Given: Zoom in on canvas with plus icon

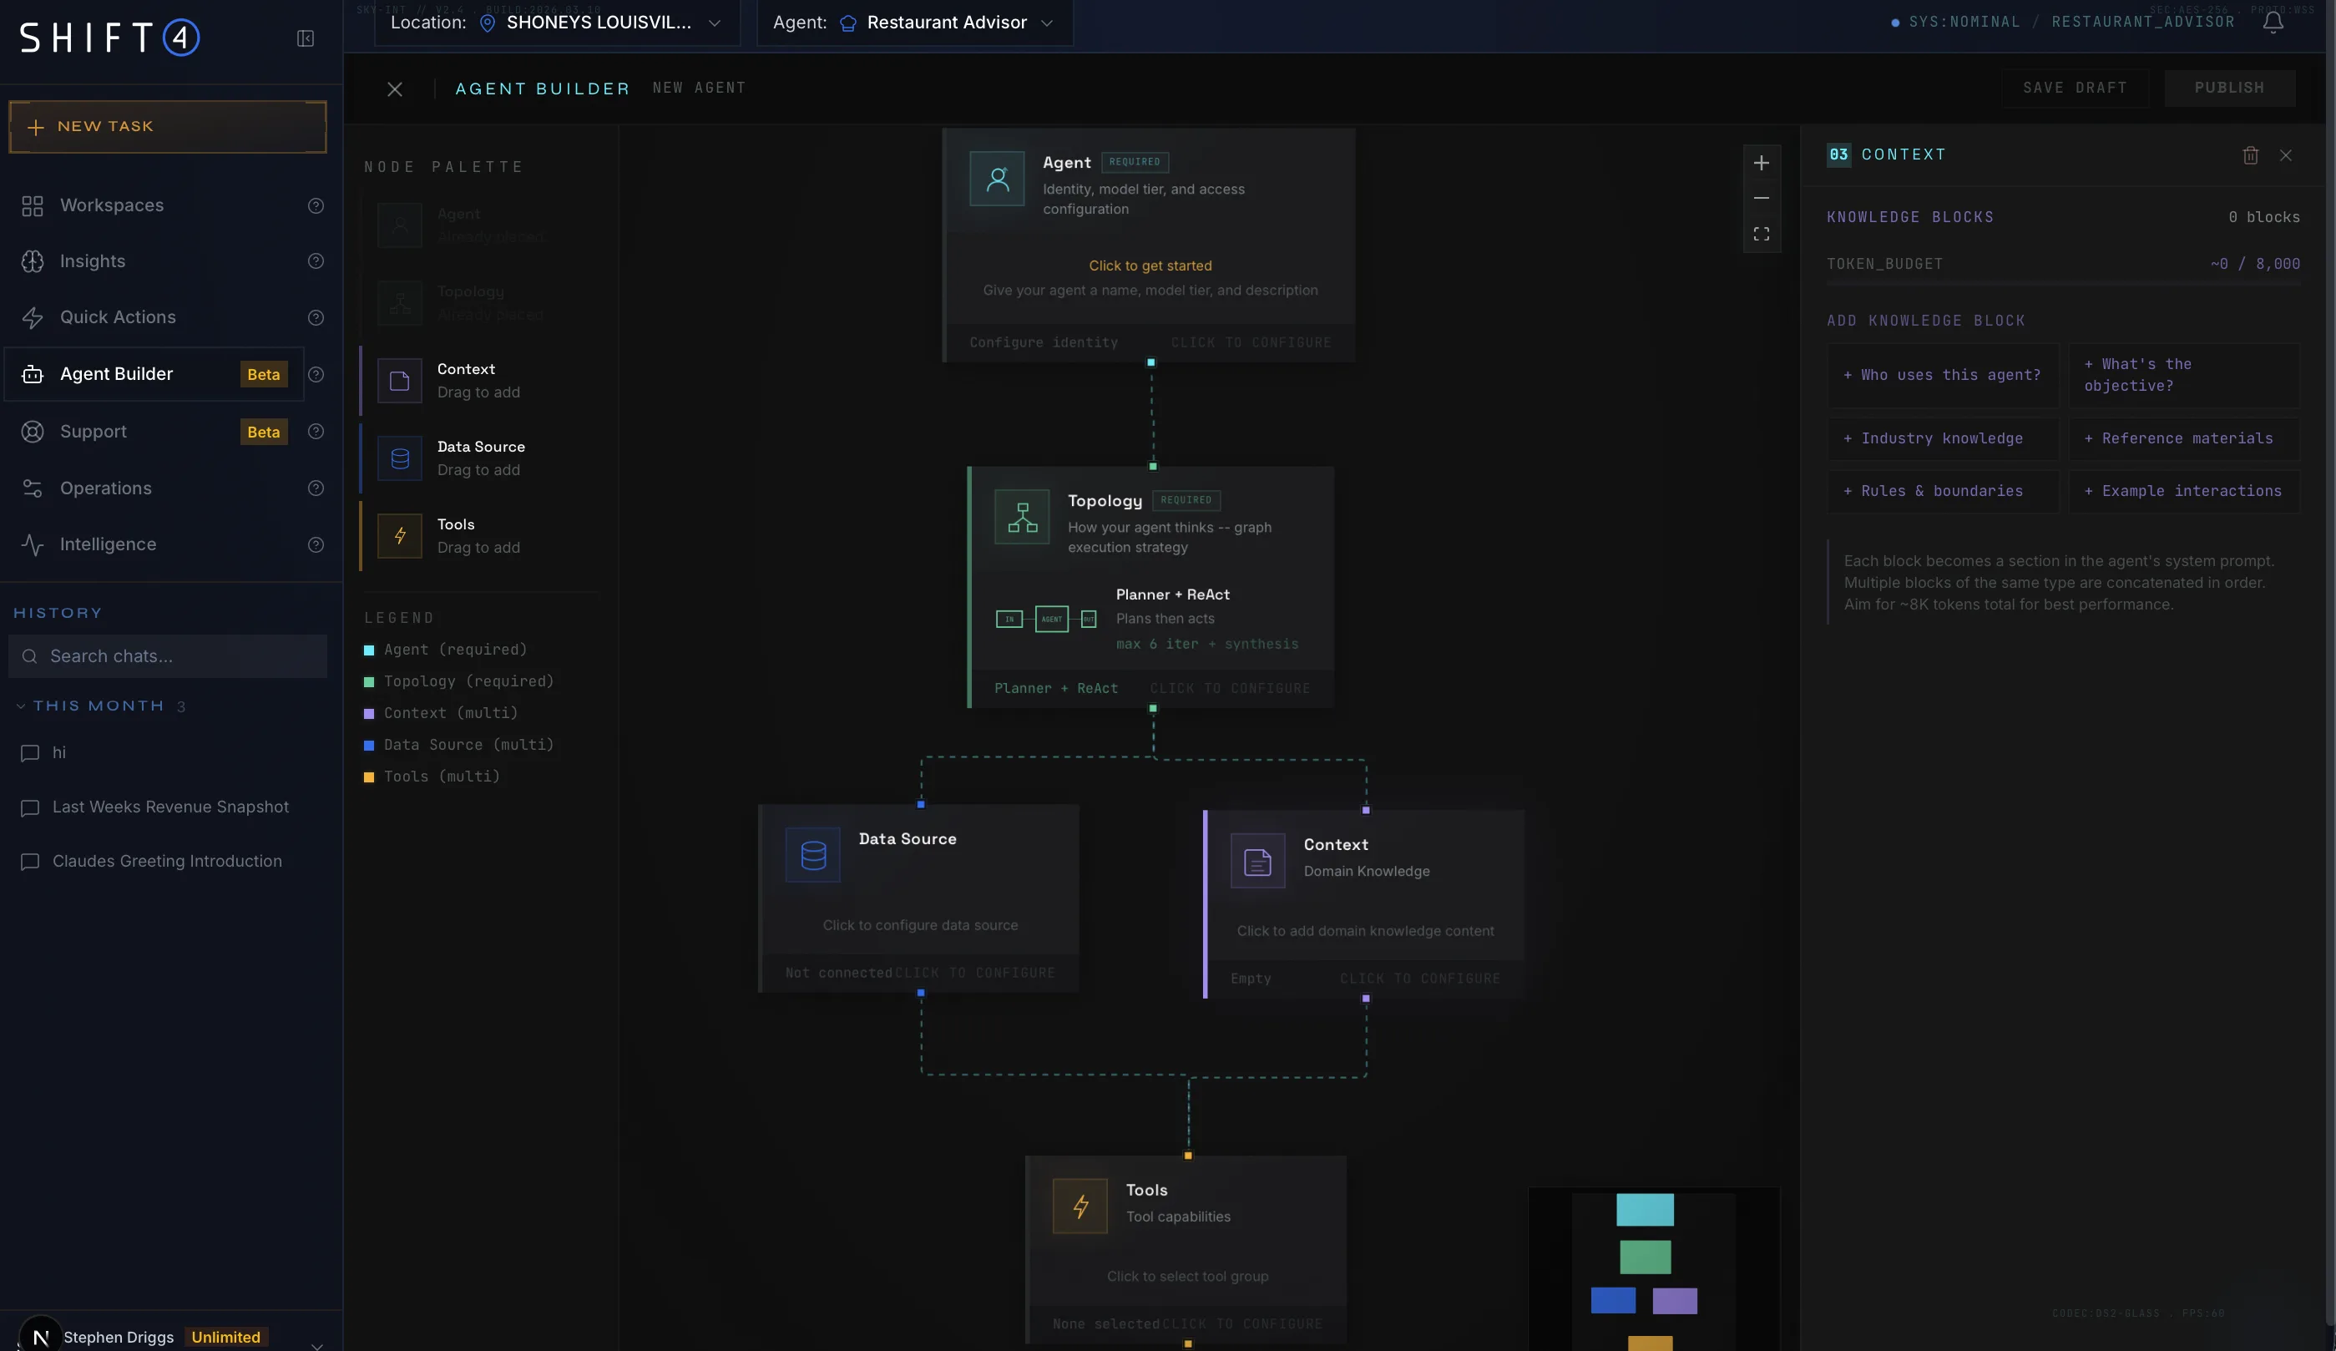Looking at the screenshot, I should (x=1762, y=163).
